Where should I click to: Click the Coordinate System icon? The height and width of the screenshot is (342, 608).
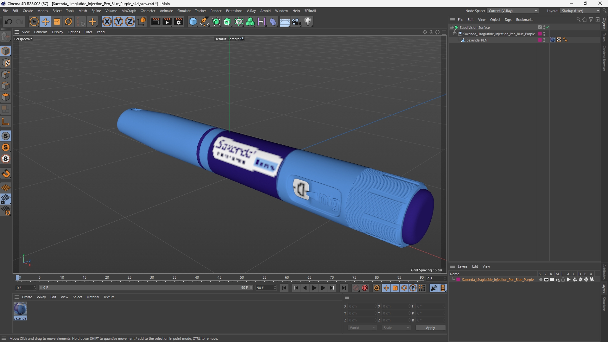[142, 22]
